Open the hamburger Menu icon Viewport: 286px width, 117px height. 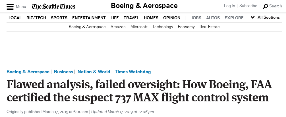(10, 7)
